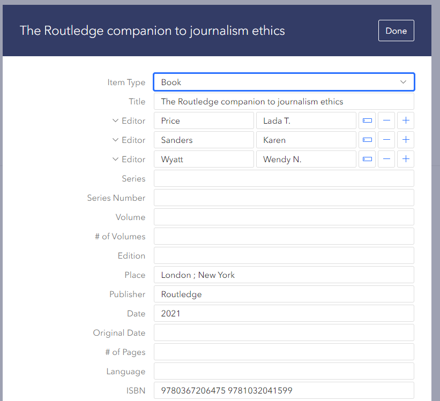The height and width of the screenshot is (401, 440).
Task: Expand the Editor chevron beside Wyatt
Action: (115, 159)
